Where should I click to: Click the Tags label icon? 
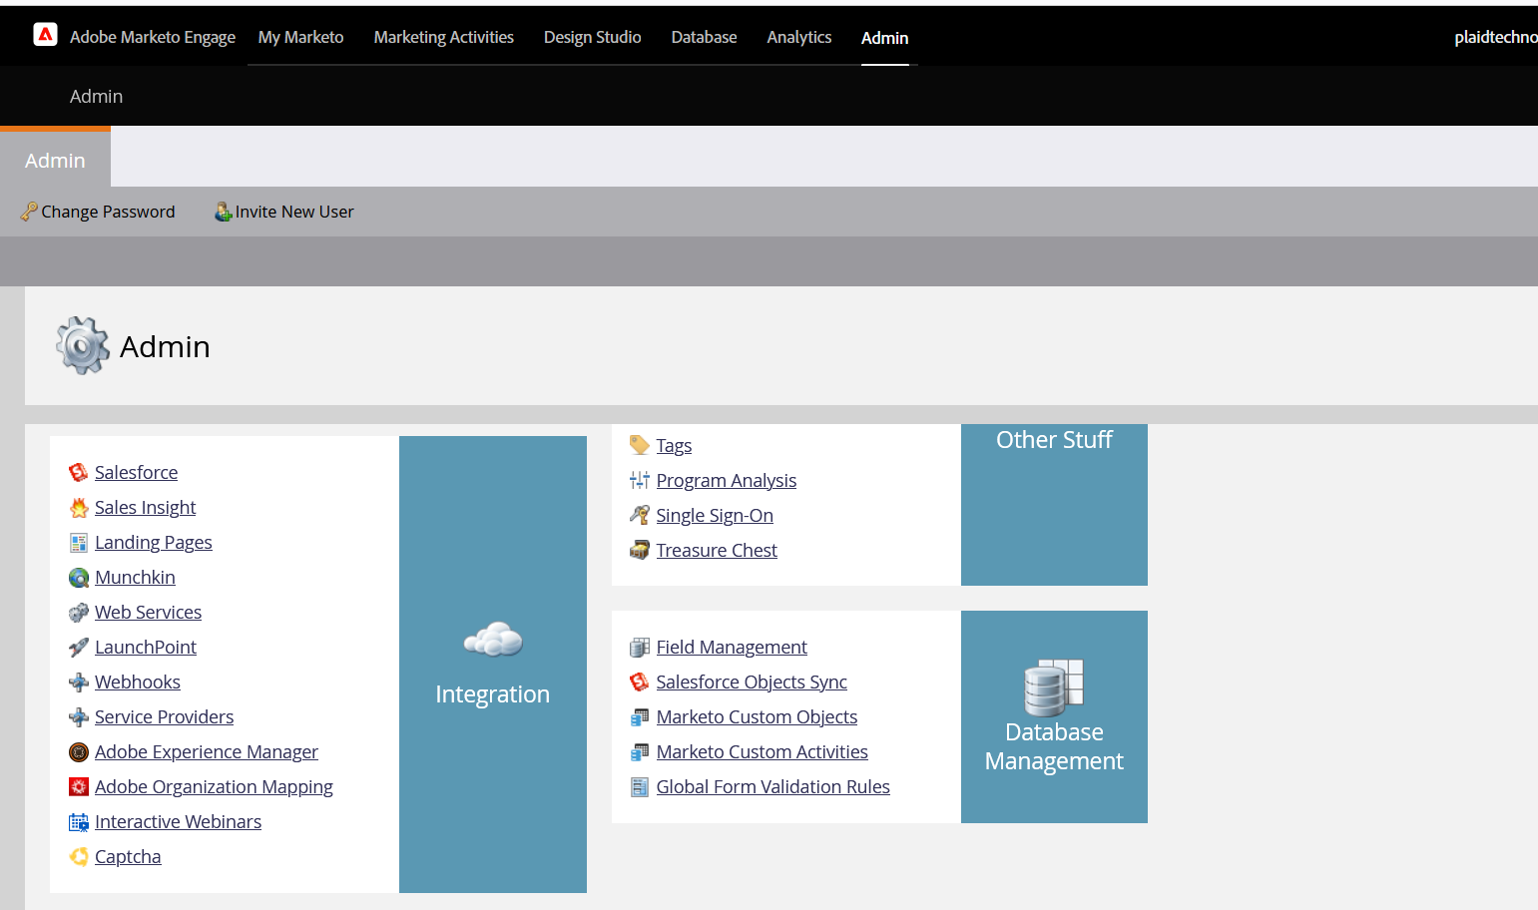640,445
